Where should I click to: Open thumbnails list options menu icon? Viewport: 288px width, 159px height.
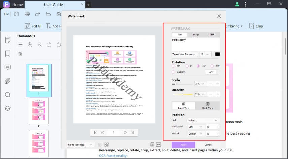(20, 45)
